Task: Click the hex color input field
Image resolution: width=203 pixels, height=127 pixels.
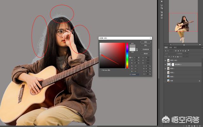Action: pyautogui.click(x=135, y=74)
